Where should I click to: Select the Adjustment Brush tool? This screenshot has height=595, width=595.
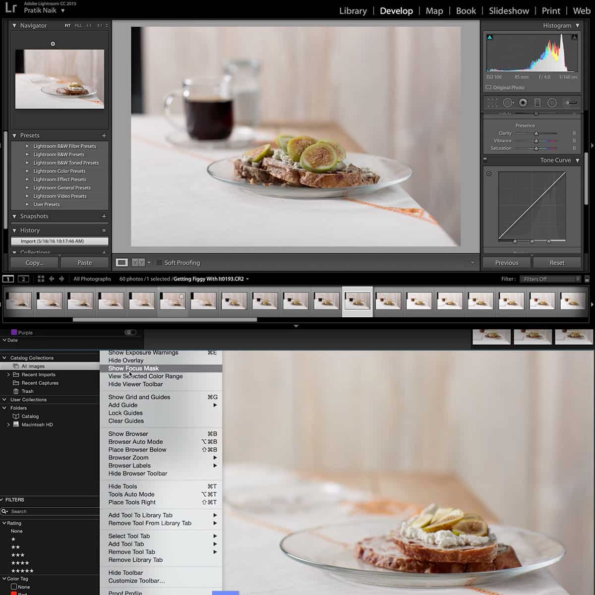coord(568,103)
